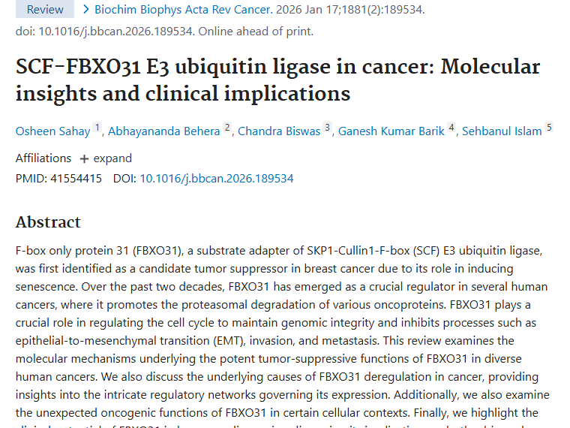The image size is (570, 428).
Task: Click the PMID number 41554415
Action: coord(75,179)
